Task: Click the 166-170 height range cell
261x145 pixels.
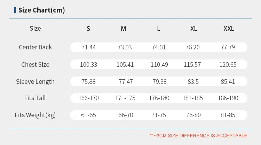Action: coord(88,98)
